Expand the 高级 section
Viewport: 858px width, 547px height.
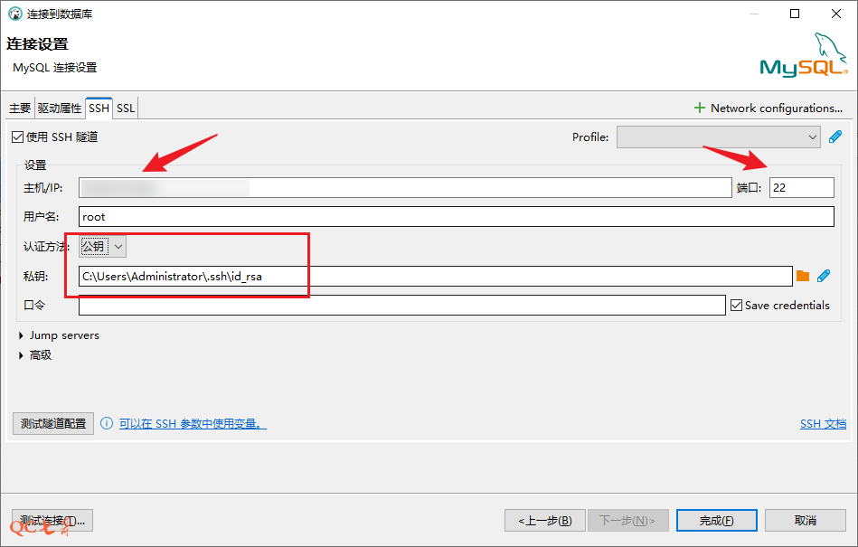(x=21, y=355)
